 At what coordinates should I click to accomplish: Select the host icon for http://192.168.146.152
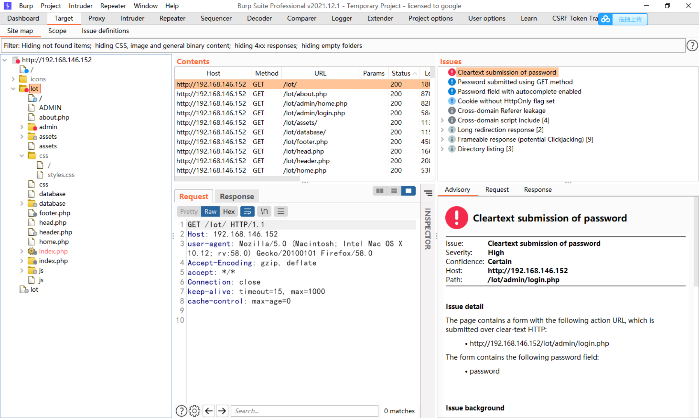tap(16, 60)
